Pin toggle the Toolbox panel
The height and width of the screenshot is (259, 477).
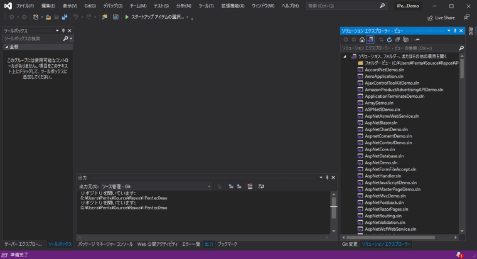tap(63, 31)
